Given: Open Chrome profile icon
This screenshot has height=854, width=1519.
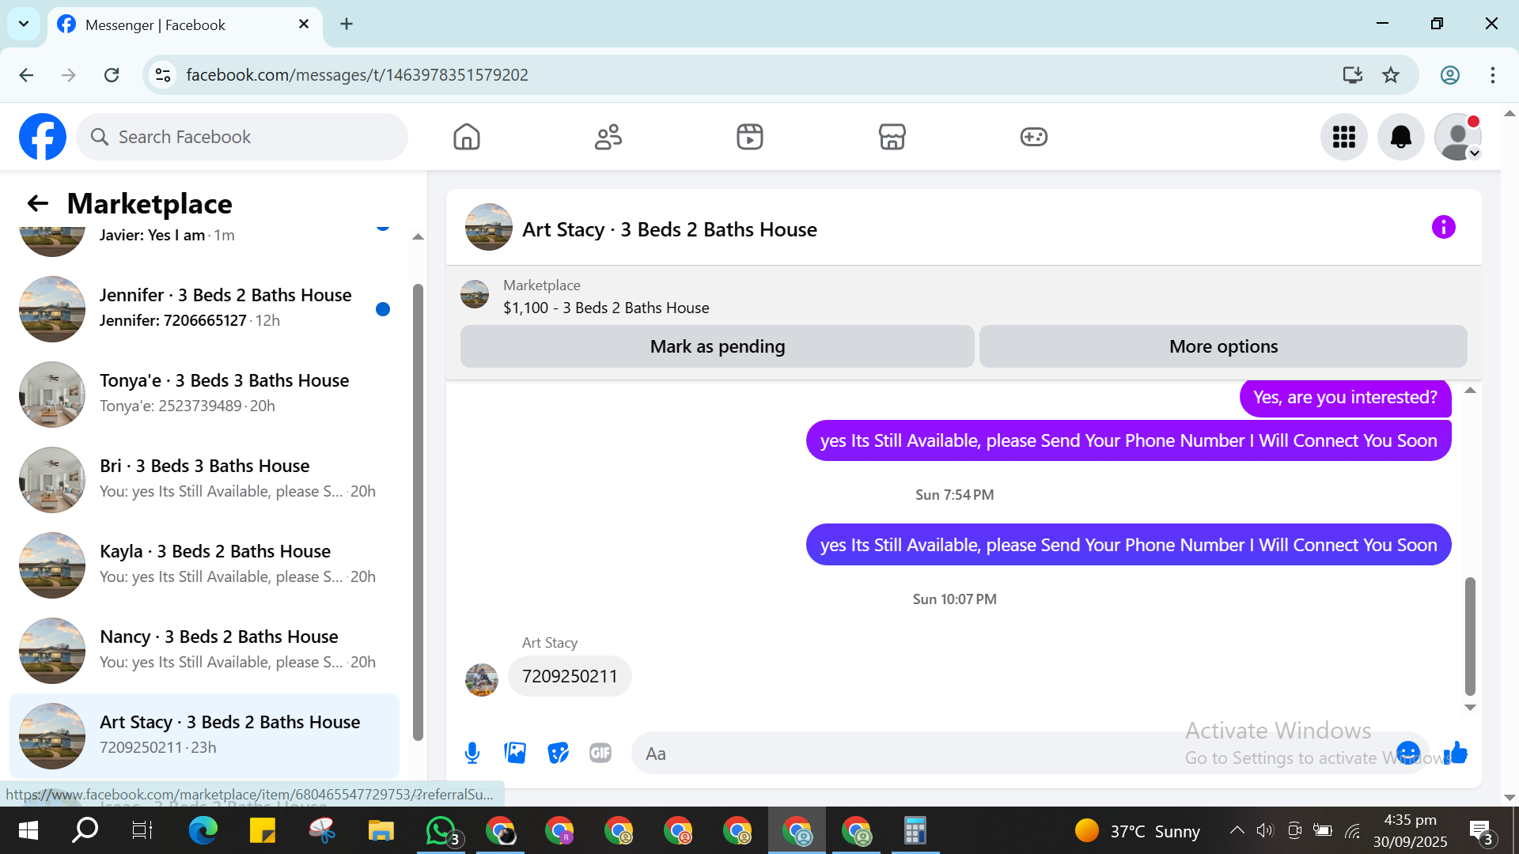Looking at the screenshot, I should point(1450,75).
